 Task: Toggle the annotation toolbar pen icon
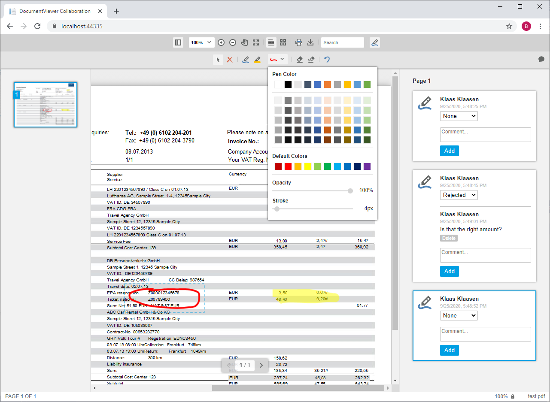375,42
